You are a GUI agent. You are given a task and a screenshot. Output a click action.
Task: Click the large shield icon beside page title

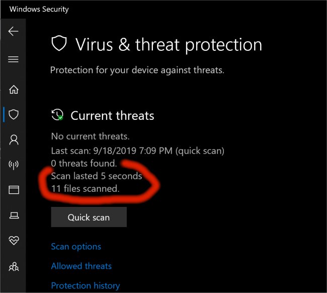[x=59, y=43]
